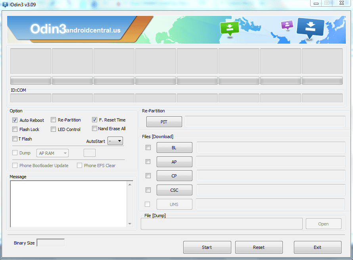Check the box next to the AP button
Image resolution: width=353 pixels, height=260 pixels.
pyautogui.click(x=148, y=162)
